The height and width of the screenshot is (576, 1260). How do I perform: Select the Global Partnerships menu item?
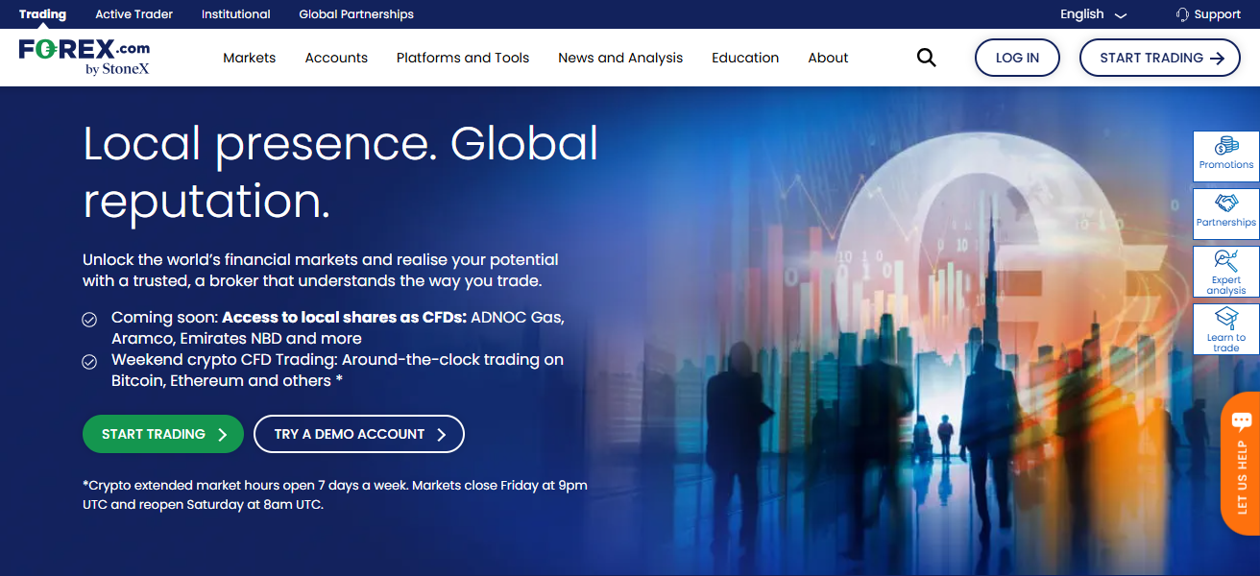coord(355,13)
